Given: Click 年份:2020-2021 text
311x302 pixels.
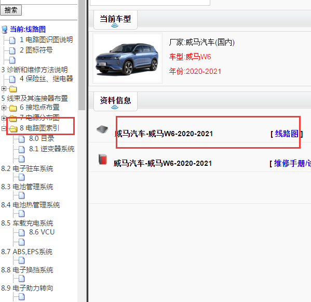Looking at the screenshot, I should (x=195, y=71).
